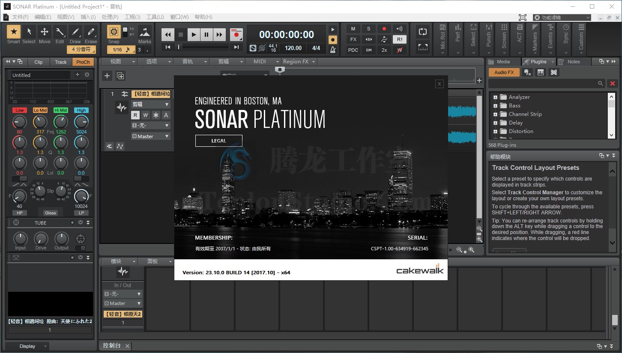622x353 pixels.
Task: Expand the Delay folder
Action: [495, 123]
